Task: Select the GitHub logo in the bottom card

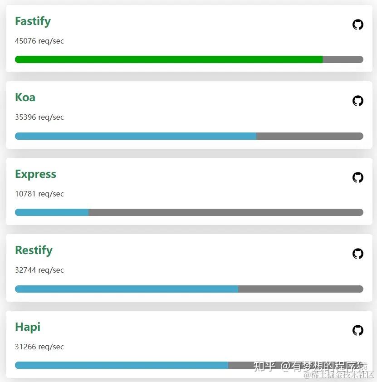Action: tap(358, 330)
